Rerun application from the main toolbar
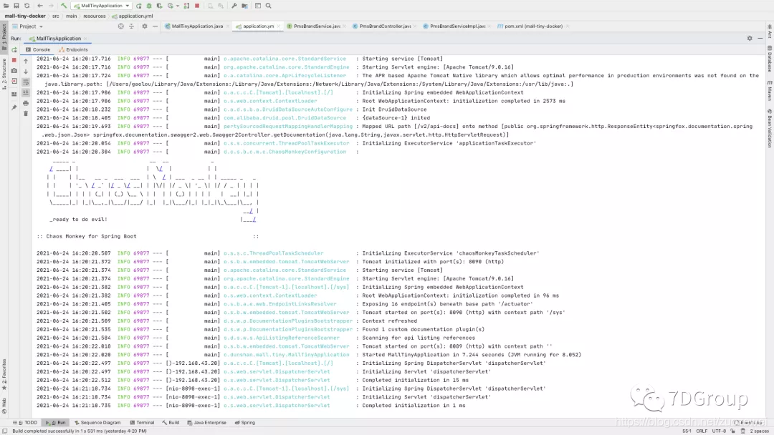 point(139,6)
